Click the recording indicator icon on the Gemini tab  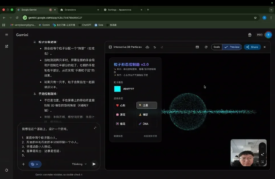[x=50, y=10]
